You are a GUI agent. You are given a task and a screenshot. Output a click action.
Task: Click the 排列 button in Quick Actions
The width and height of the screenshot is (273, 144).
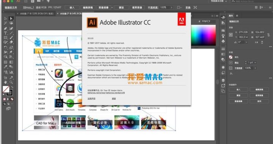259,101
